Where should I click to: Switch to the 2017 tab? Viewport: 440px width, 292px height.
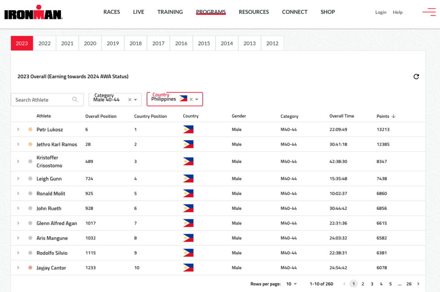158,43
